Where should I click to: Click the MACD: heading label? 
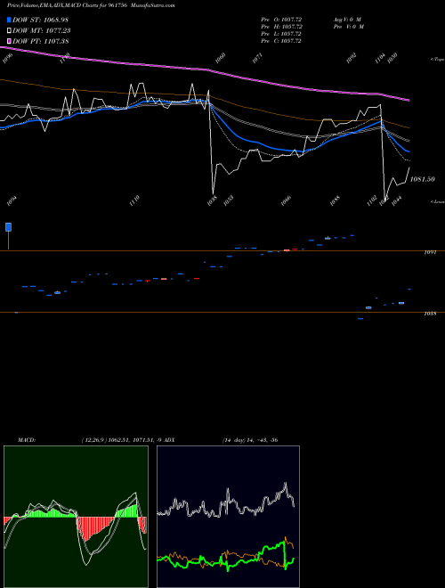26,439
